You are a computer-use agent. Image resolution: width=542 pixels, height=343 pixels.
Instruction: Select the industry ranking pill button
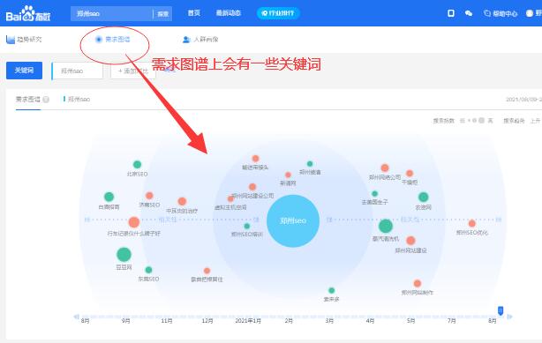278,13
